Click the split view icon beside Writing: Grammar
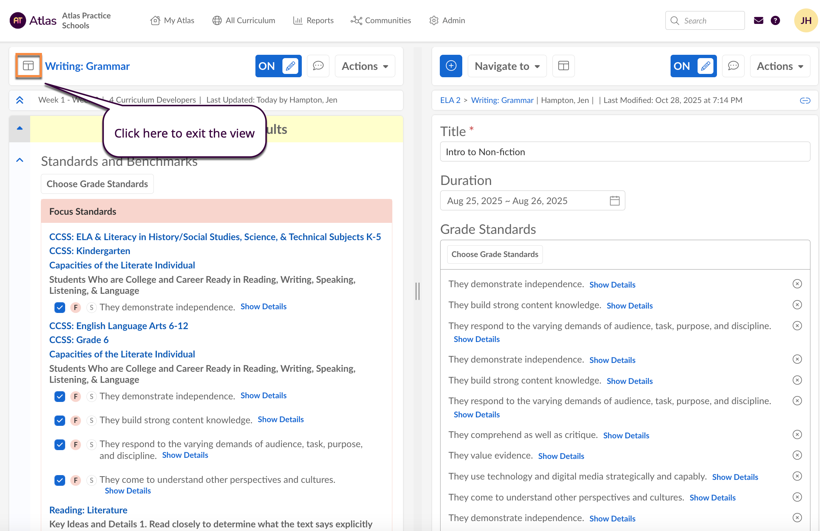 pyautogui.click(x=28, y=66)
